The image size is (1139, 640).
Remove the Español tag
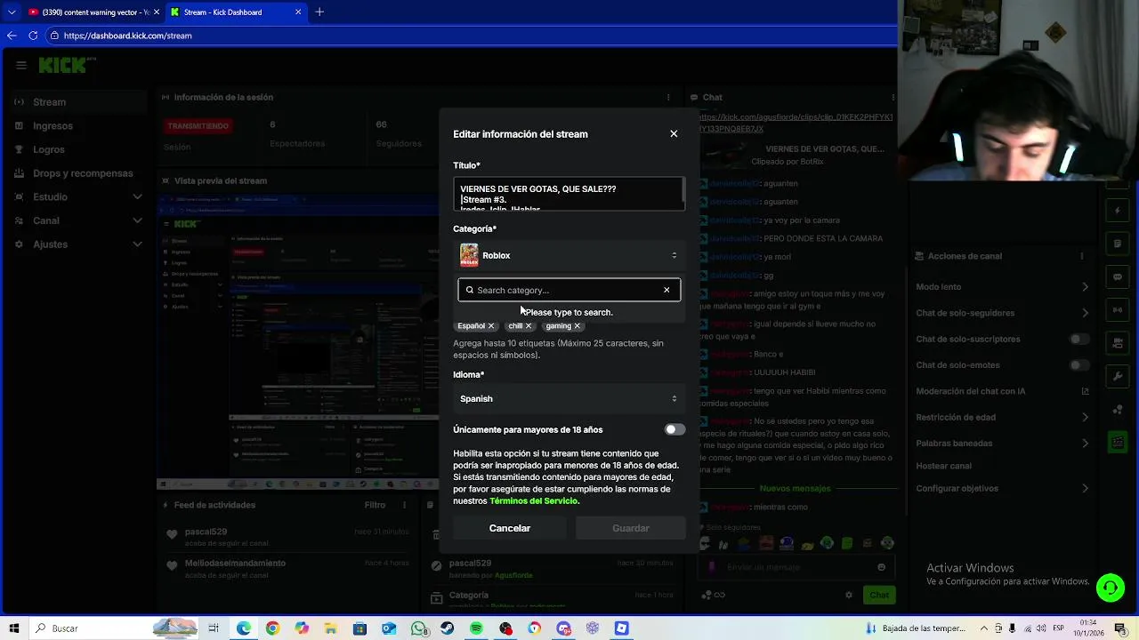(490, 326)
